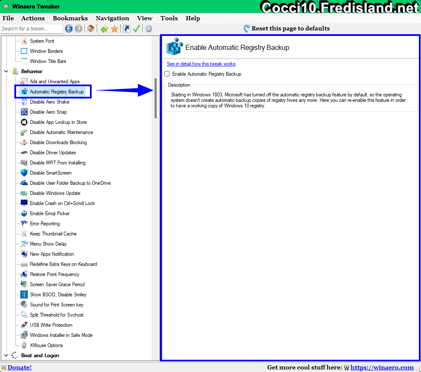Click the export shortcut arrow icon
Screen dimensions: 421x372
pyautogui.click(x=126, y=28)
